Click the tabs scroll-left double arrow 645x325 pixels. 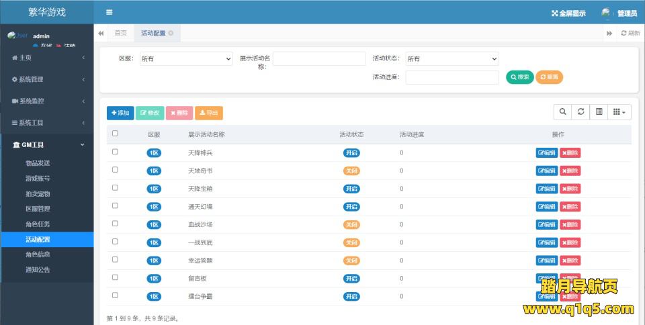101,33
